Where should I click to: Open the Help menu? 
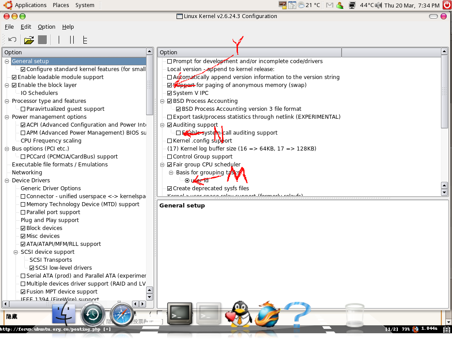coord(68,27)
